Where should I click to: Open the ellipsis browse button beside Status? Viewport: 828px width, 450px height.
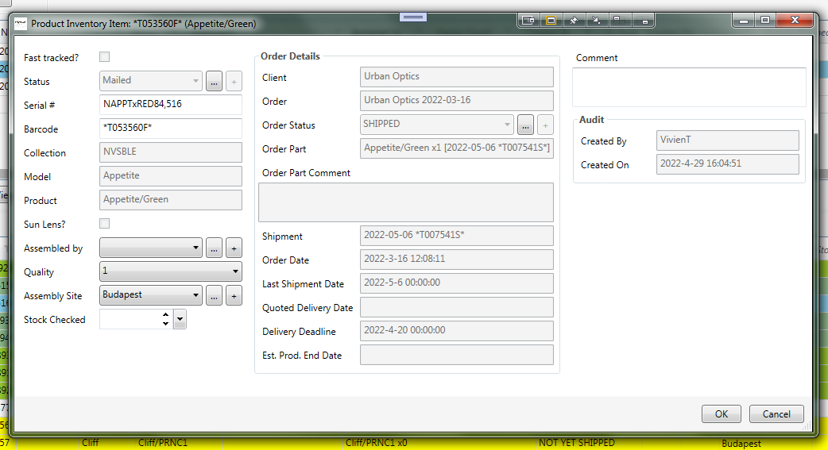coord(214,81)
